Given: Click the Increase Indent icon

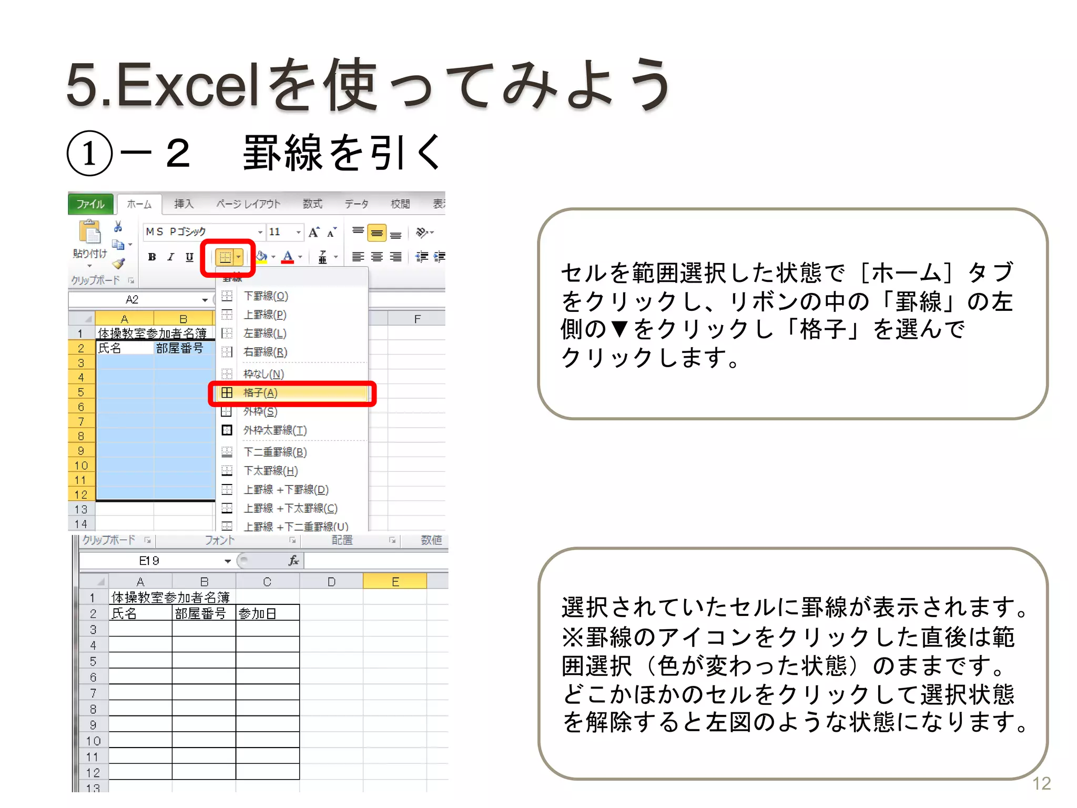Looking at the screenshot, I should pos(439,257).
